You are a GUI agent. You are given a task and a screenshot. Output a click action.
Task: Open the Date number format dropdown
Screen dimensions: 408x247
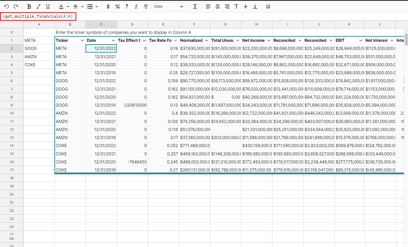coord(169,6)
